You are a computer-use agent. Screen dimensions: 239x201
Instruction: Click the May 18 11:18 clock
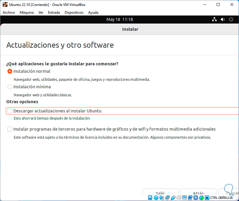[x=120, y=19]
